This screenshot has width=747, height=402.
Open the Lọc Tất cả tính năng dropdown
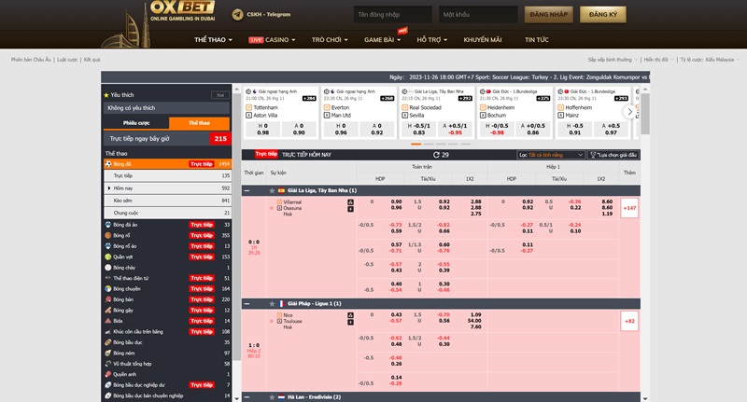[550, 155]
